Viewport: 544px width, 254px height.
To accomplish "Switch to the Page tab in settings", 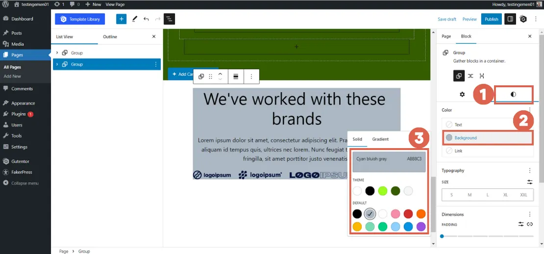I will pyautogui.click(x=446, y=36).
